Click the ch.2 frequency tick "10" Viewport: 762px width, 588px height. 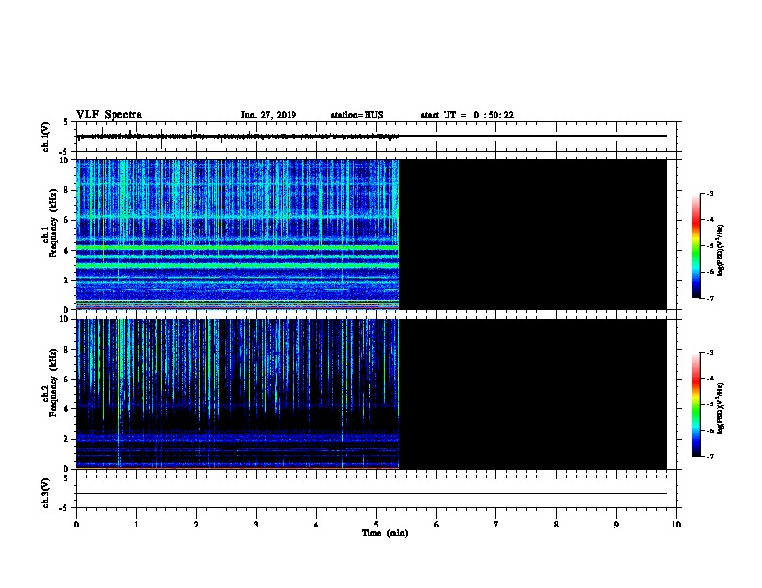[65, 319]
